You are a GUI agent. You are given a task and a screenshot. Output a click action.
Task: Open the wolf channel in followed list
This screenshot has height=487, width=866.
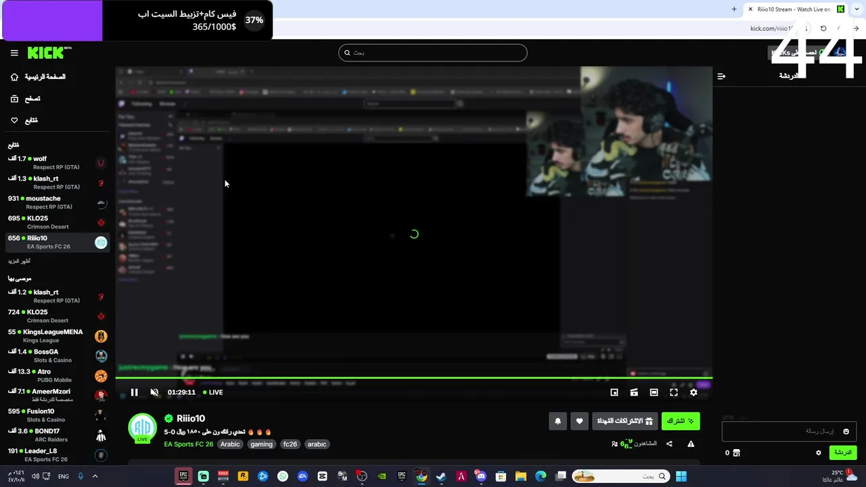[x=58, y=163]
